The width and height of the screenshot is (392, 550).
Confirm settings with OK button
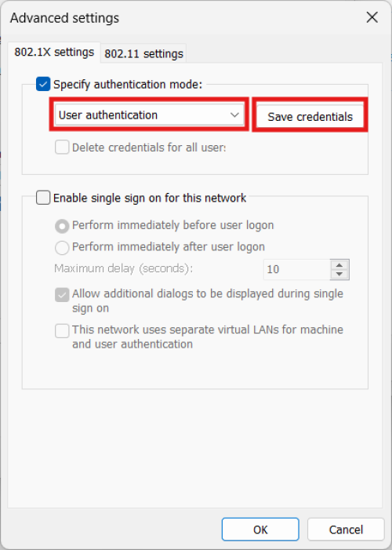(x=260, y=530)
